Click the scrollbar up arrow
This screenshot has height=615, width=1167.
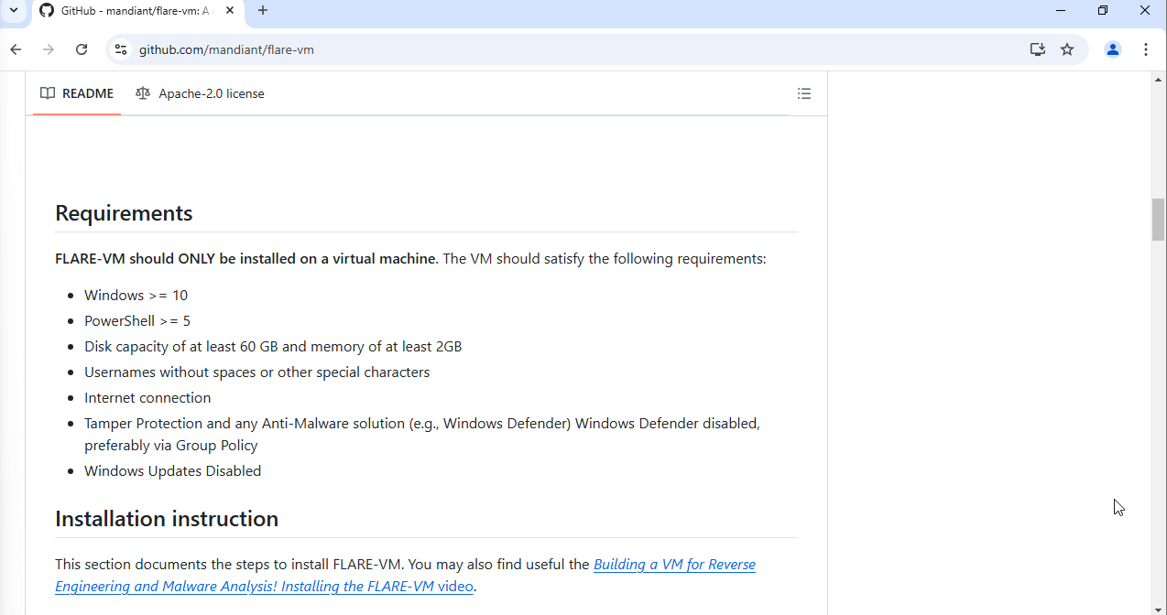tap(1158, 79)
